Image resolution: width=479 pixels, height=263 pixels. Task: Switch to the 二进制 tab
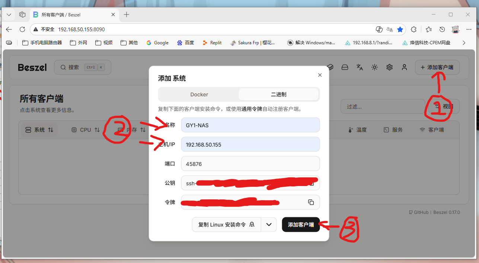(279, 94)
